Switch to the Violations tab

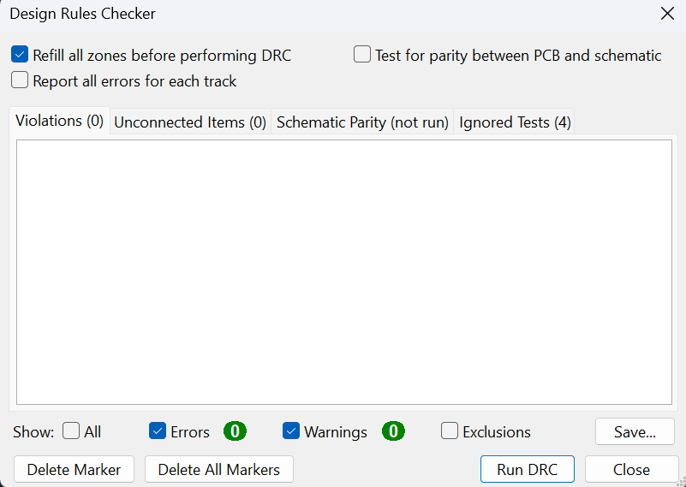click(x=59, y=121)
